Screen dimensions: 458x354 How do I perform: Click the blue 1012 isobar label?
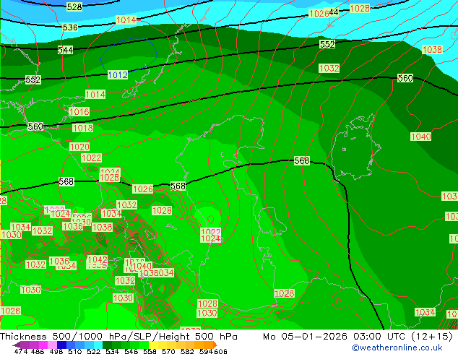click(118, 74)
